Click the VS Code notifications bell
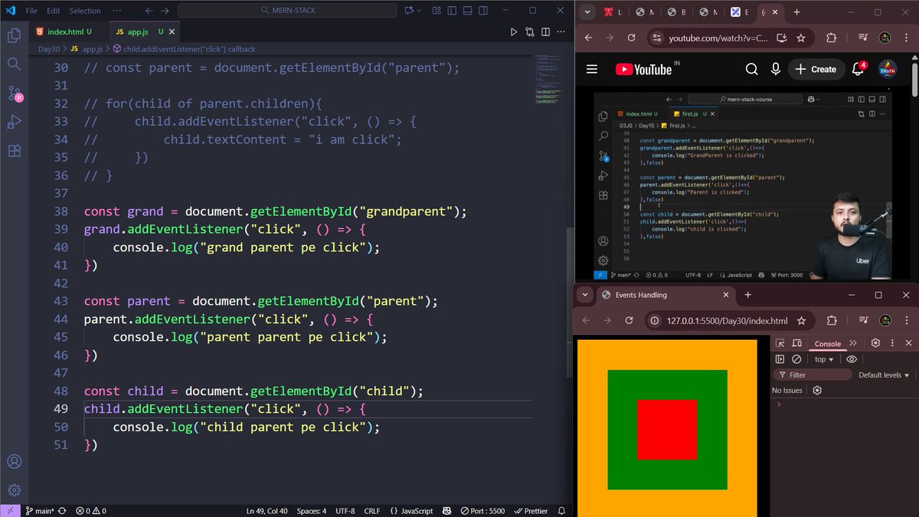Screen dimensions: 919x517 561,511
